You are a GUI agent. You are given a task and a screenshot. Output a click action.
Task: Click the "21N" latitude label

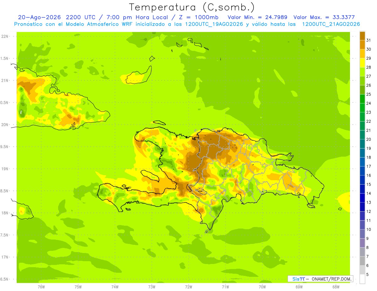[5, 80]
